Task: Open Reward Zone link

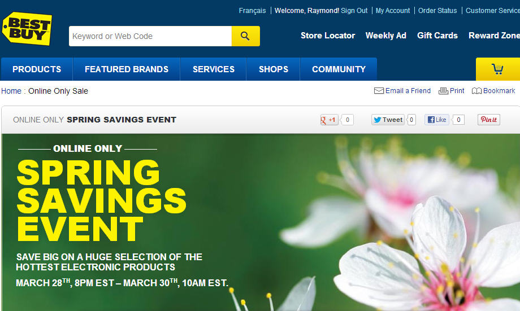Action: (x=494, y=36)
